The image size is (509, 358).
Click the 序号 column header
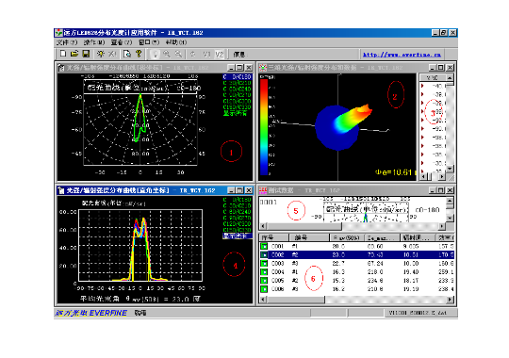coord(274,237)
